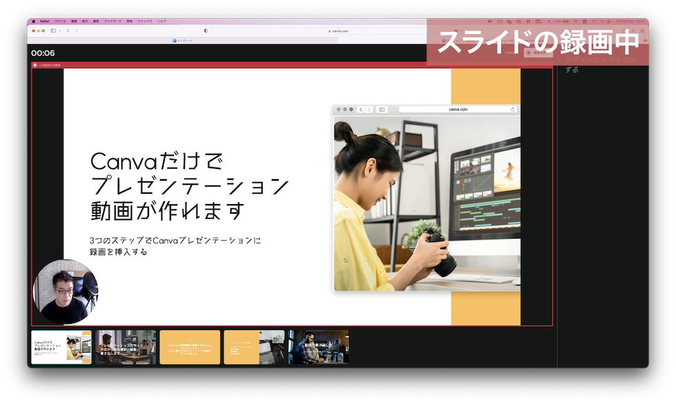Open the chevron dropdown beside the sidebar icon

[x=60, y=31]
